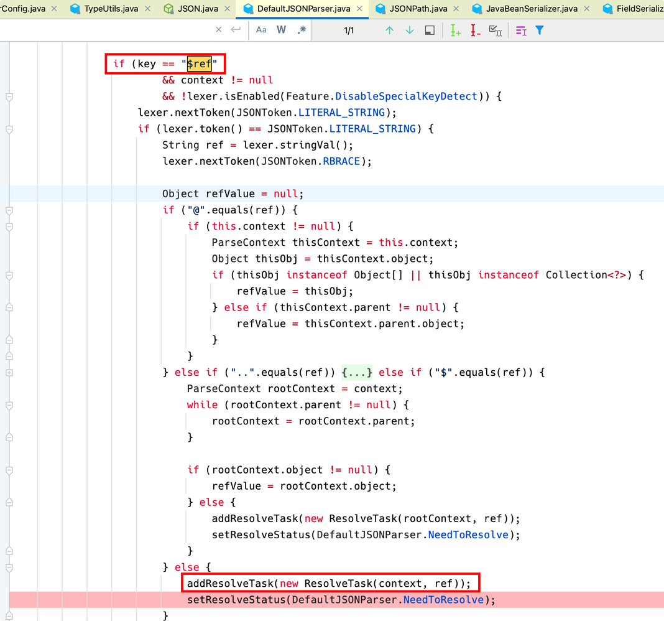This screenshot has height=621, width=664.
Task: Click 'Object refValue = null;' line
Action: point(233,194)
